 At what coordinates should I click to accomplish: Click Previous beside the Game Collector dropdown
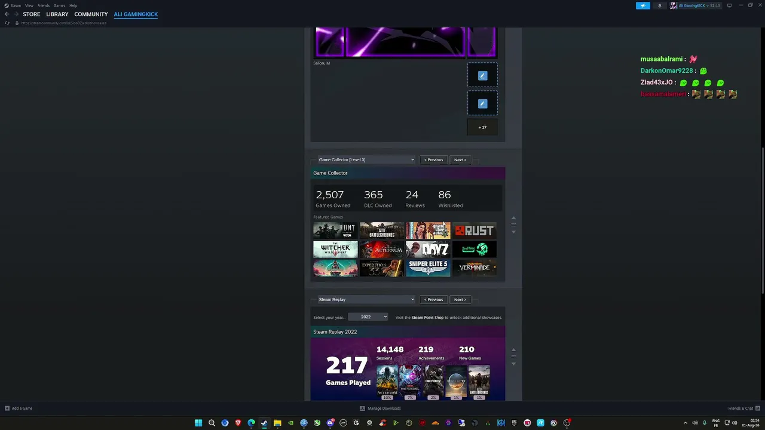(434, 160)
